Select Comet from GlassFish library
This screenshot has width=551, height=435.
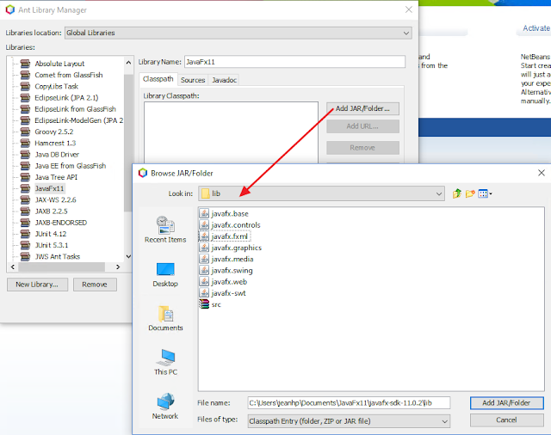pos(69,75)
